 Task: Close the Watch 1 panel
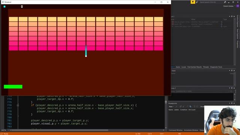pyautogui.click(x=234, y=16)
